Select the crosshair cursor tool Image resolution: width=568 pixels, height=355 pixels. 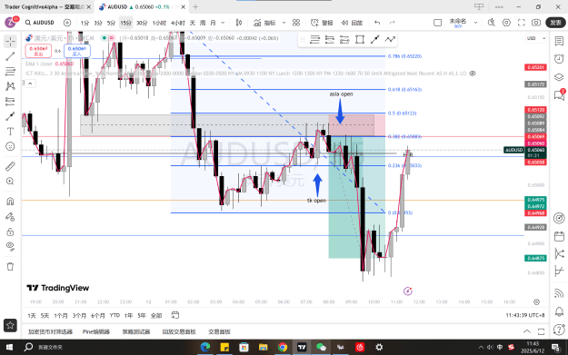10,41
